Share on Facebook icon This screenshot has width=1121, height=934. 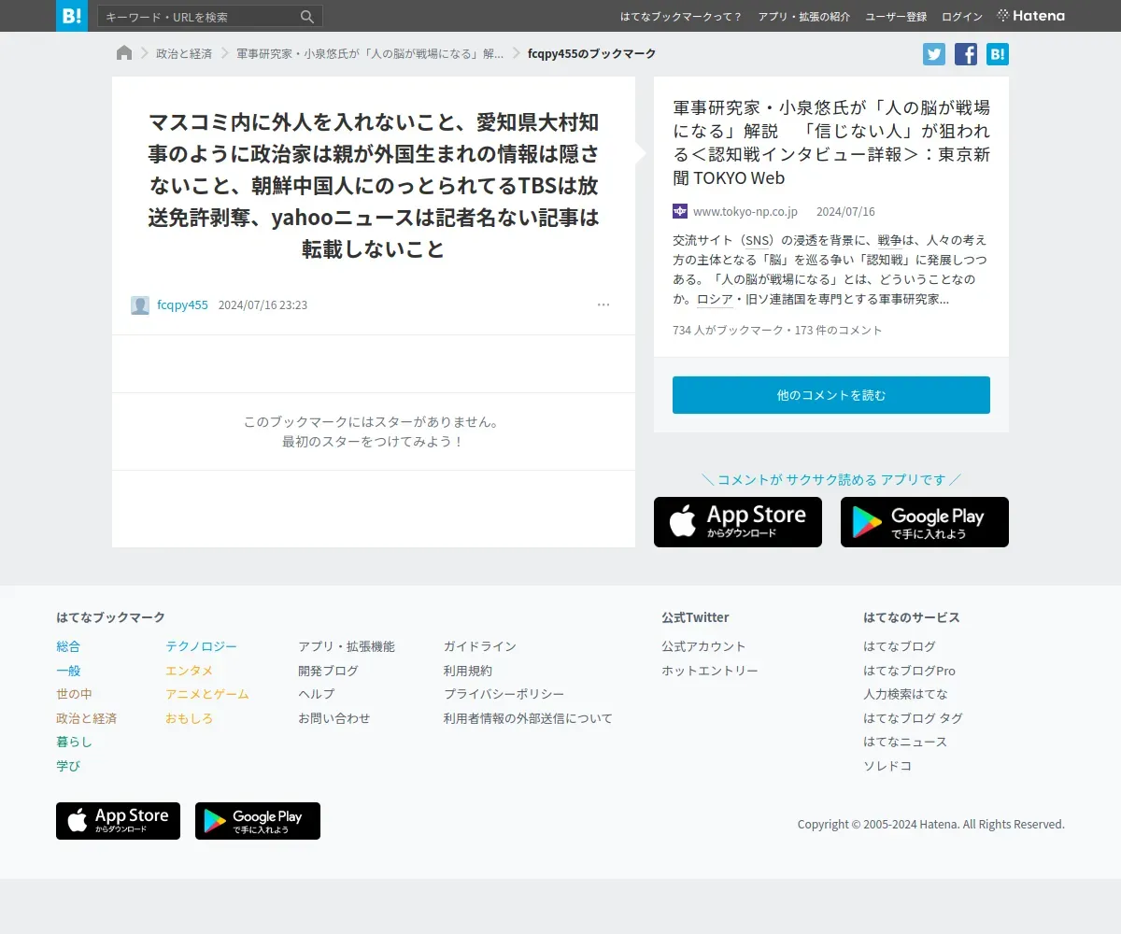pos(966,54)
